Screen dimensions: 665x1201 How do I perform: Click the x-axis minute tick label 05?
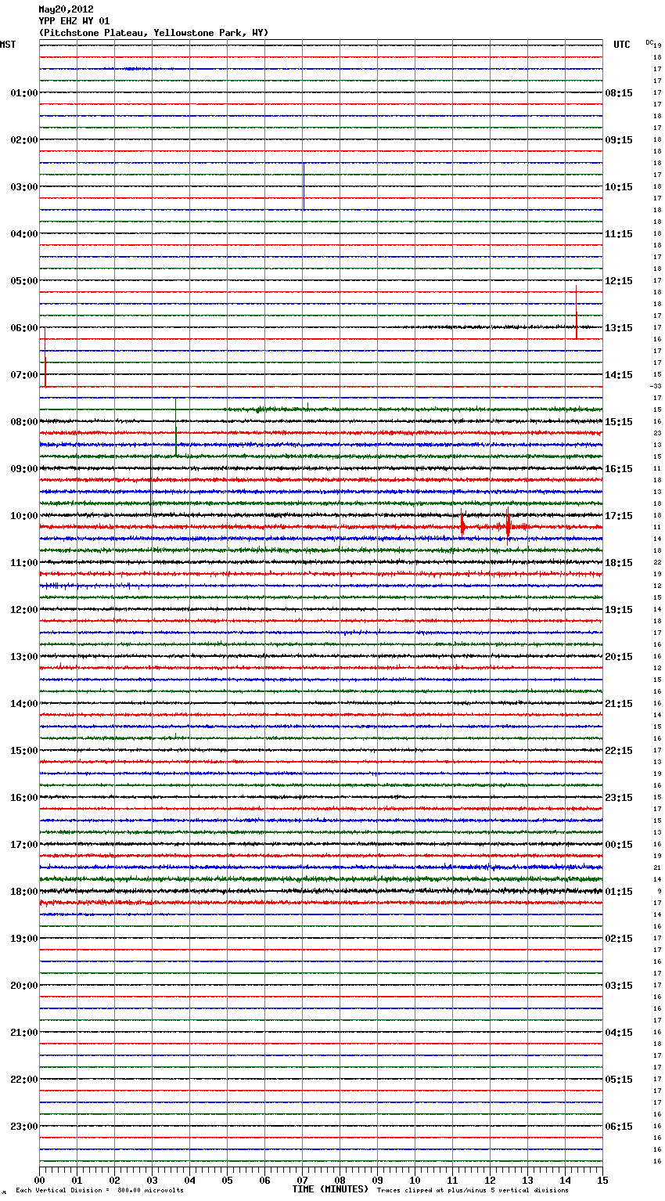point(227,1180)
